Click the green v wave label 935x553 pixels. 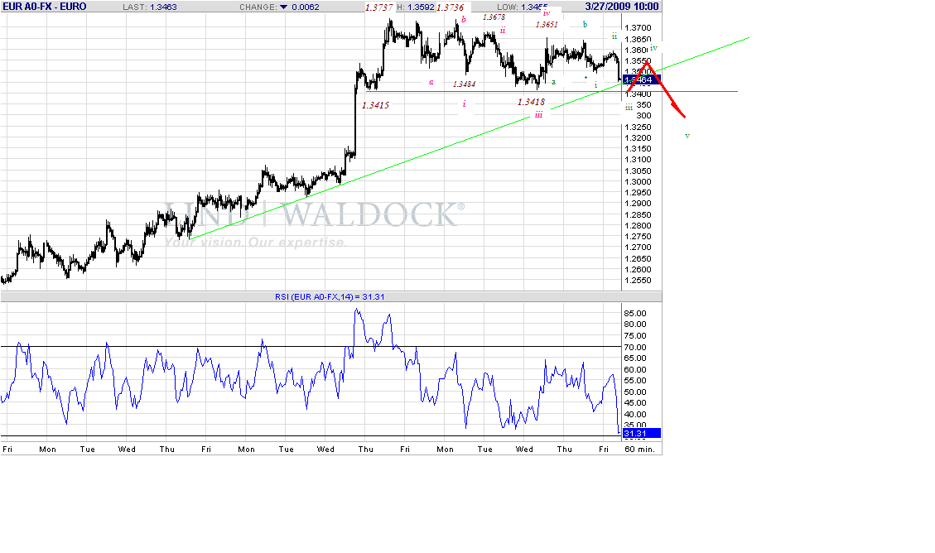[x=687, y=136]
